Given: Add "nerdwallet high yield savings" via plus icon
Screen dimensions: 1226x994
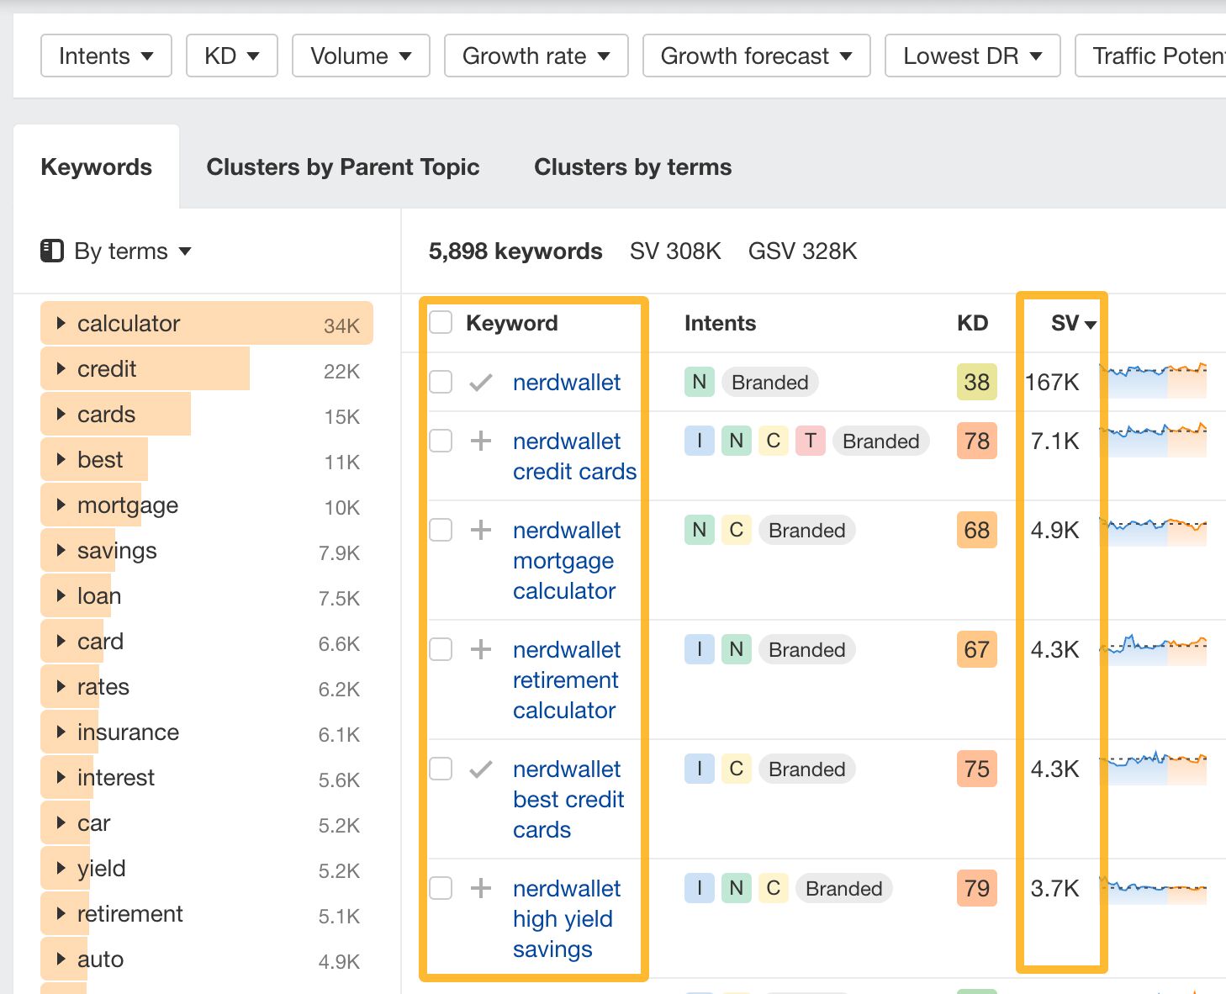Looking at the screenshot, I should point(480,888).
